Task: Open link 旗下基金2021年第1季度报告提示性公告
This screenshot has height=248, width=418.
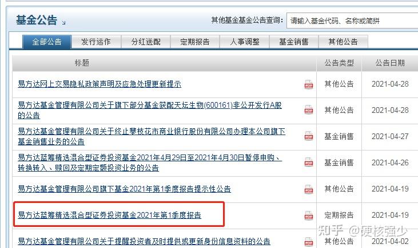Action: click(124, 189)
